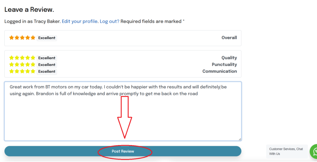Click the textarea resize handle corner

coord(240,139)
